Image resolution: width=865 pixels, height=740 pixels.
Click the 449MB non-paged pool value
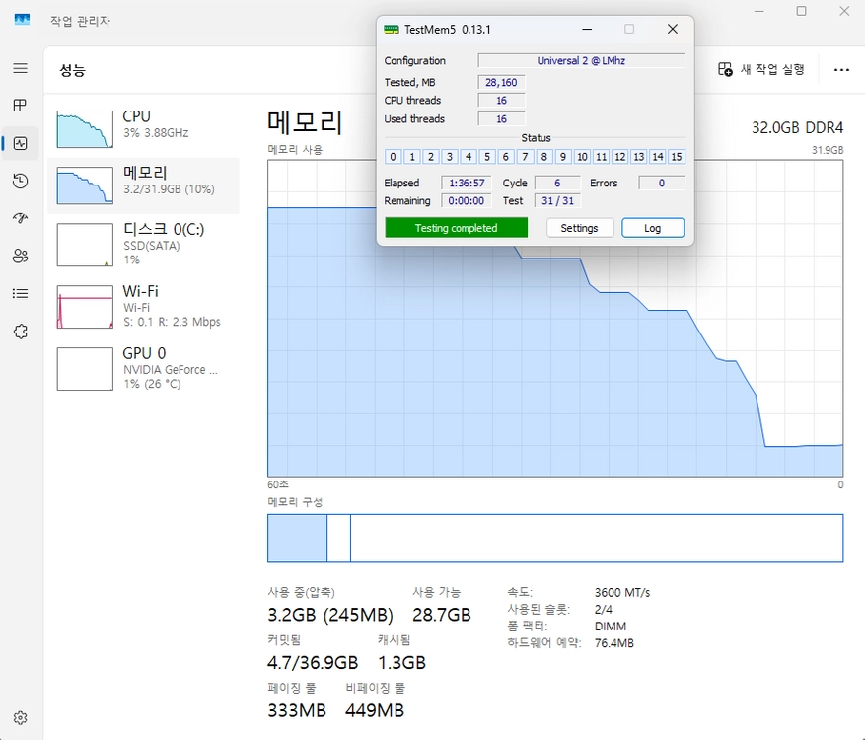375,710
